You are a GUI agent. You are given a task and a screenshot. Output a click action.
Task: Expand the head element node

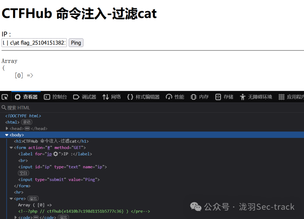click(7, 128)
